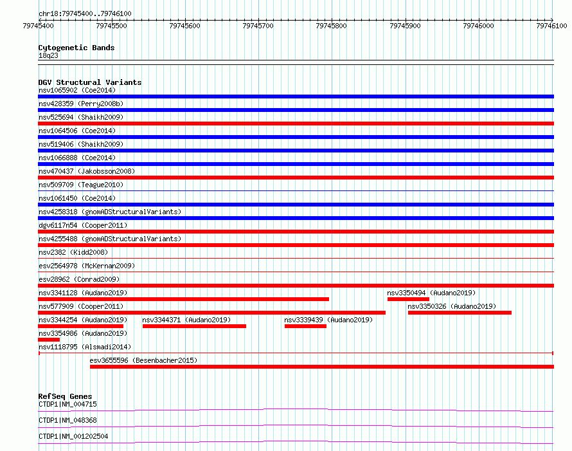Screen dimensions: 572x451
Task: Select the red bar under nsv3339439
Action: click(305, 326)
